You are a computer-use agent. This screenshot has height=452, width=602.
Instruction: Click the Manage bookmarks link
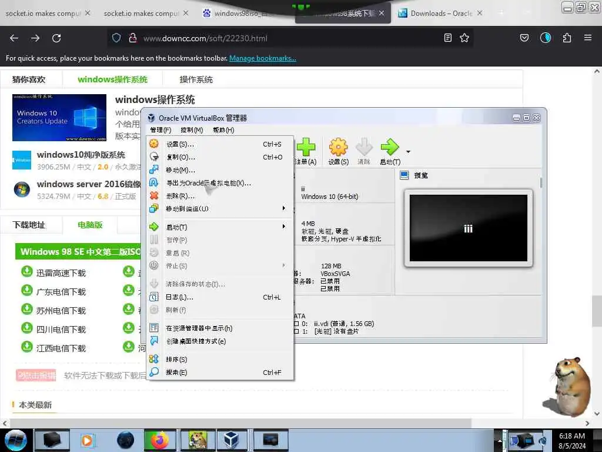click(263, 58)
